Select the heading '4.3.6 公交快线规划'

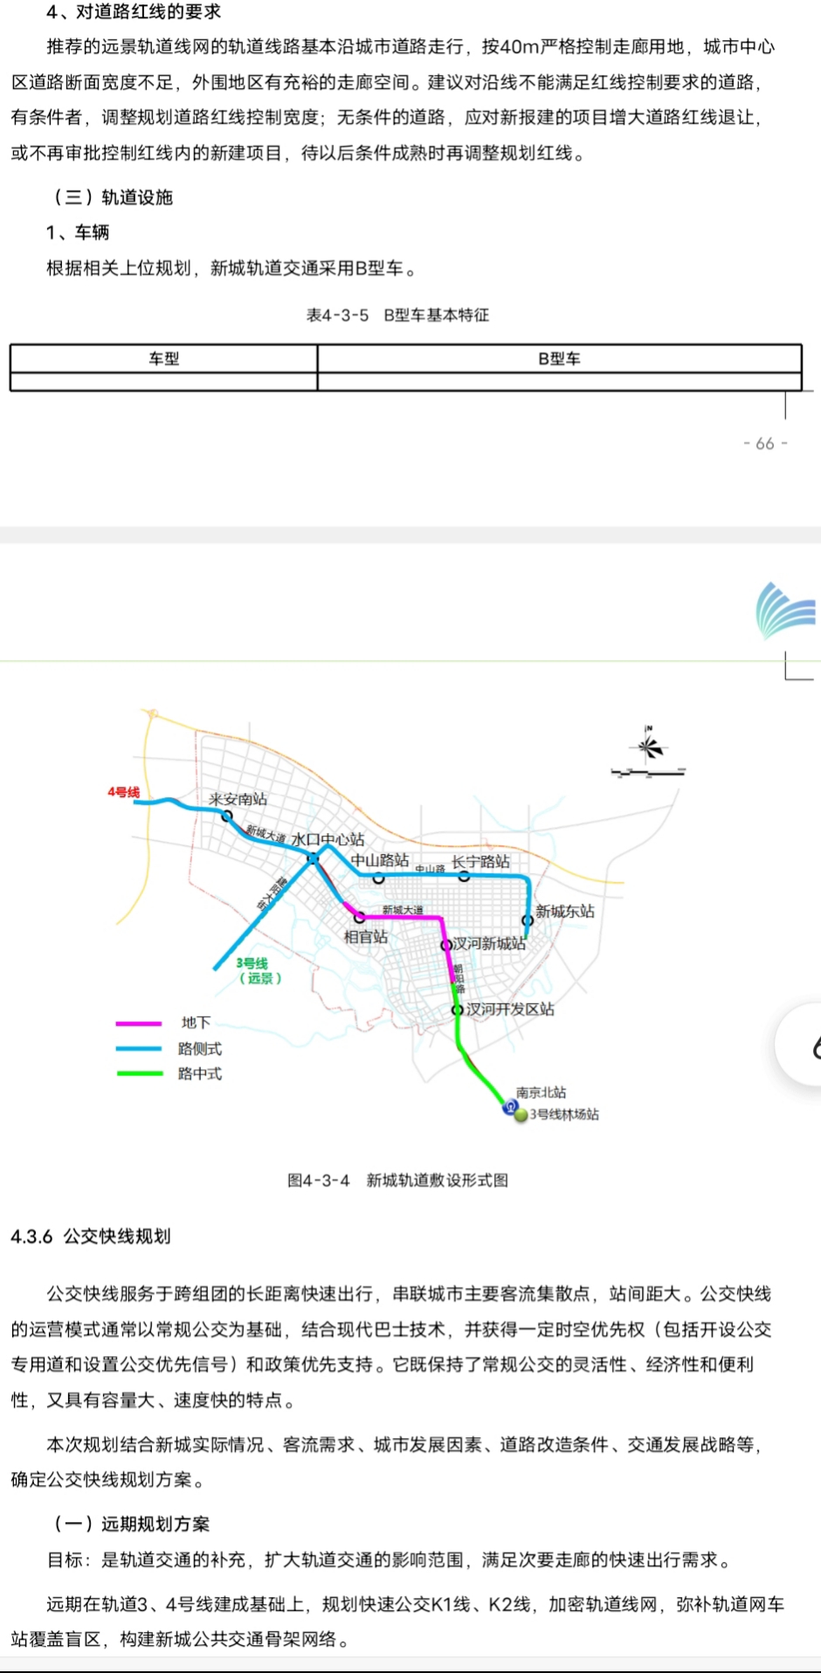coord(91,1236)
